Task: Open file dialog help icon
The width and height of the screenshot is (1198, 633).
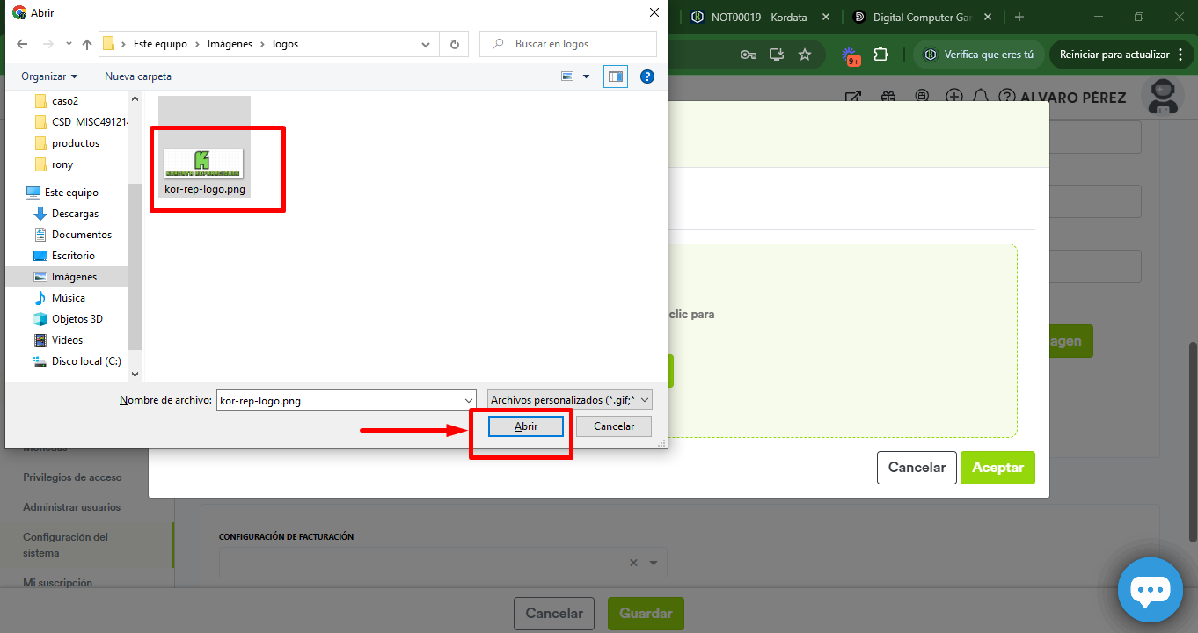Action: pyautogui.click(x=647, y=76)
